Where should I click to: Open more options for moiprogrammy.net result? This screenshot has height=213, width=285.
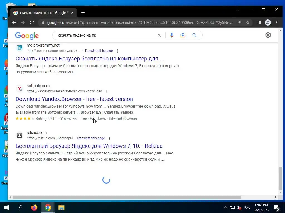click(x=117, y=51)
